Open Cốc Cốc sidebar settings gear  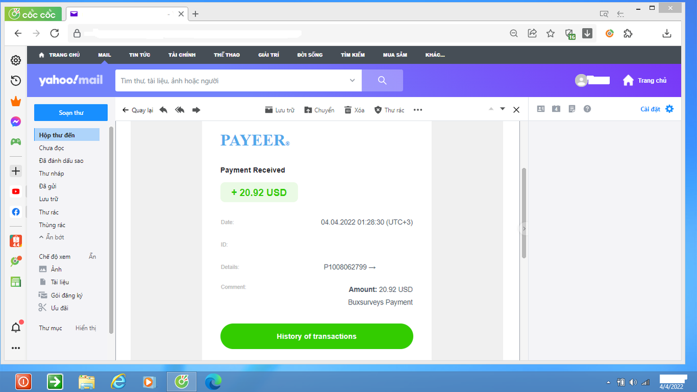[x=16, y=60]
